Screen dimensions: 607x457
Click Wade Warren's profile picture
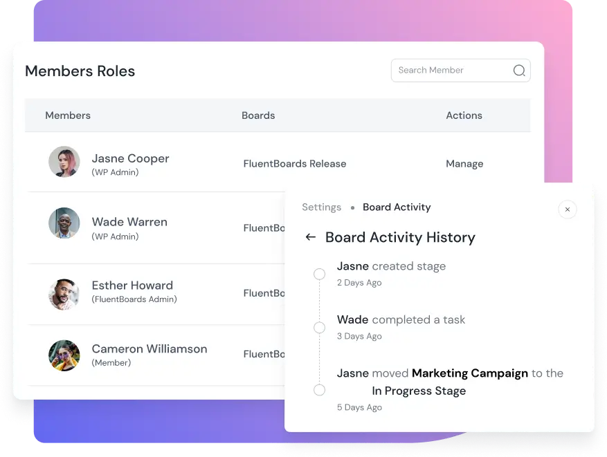64,224
